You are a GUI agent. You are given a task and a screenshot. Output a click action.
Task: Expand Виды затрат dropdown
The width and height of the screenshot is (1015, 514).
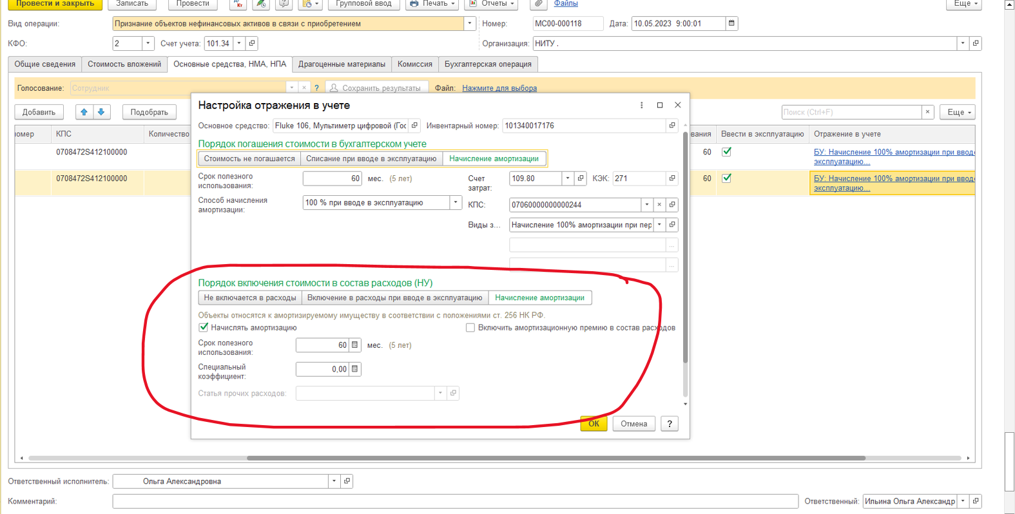click(659, 225)
